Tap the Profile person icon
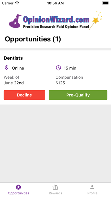 click(92, 187)
